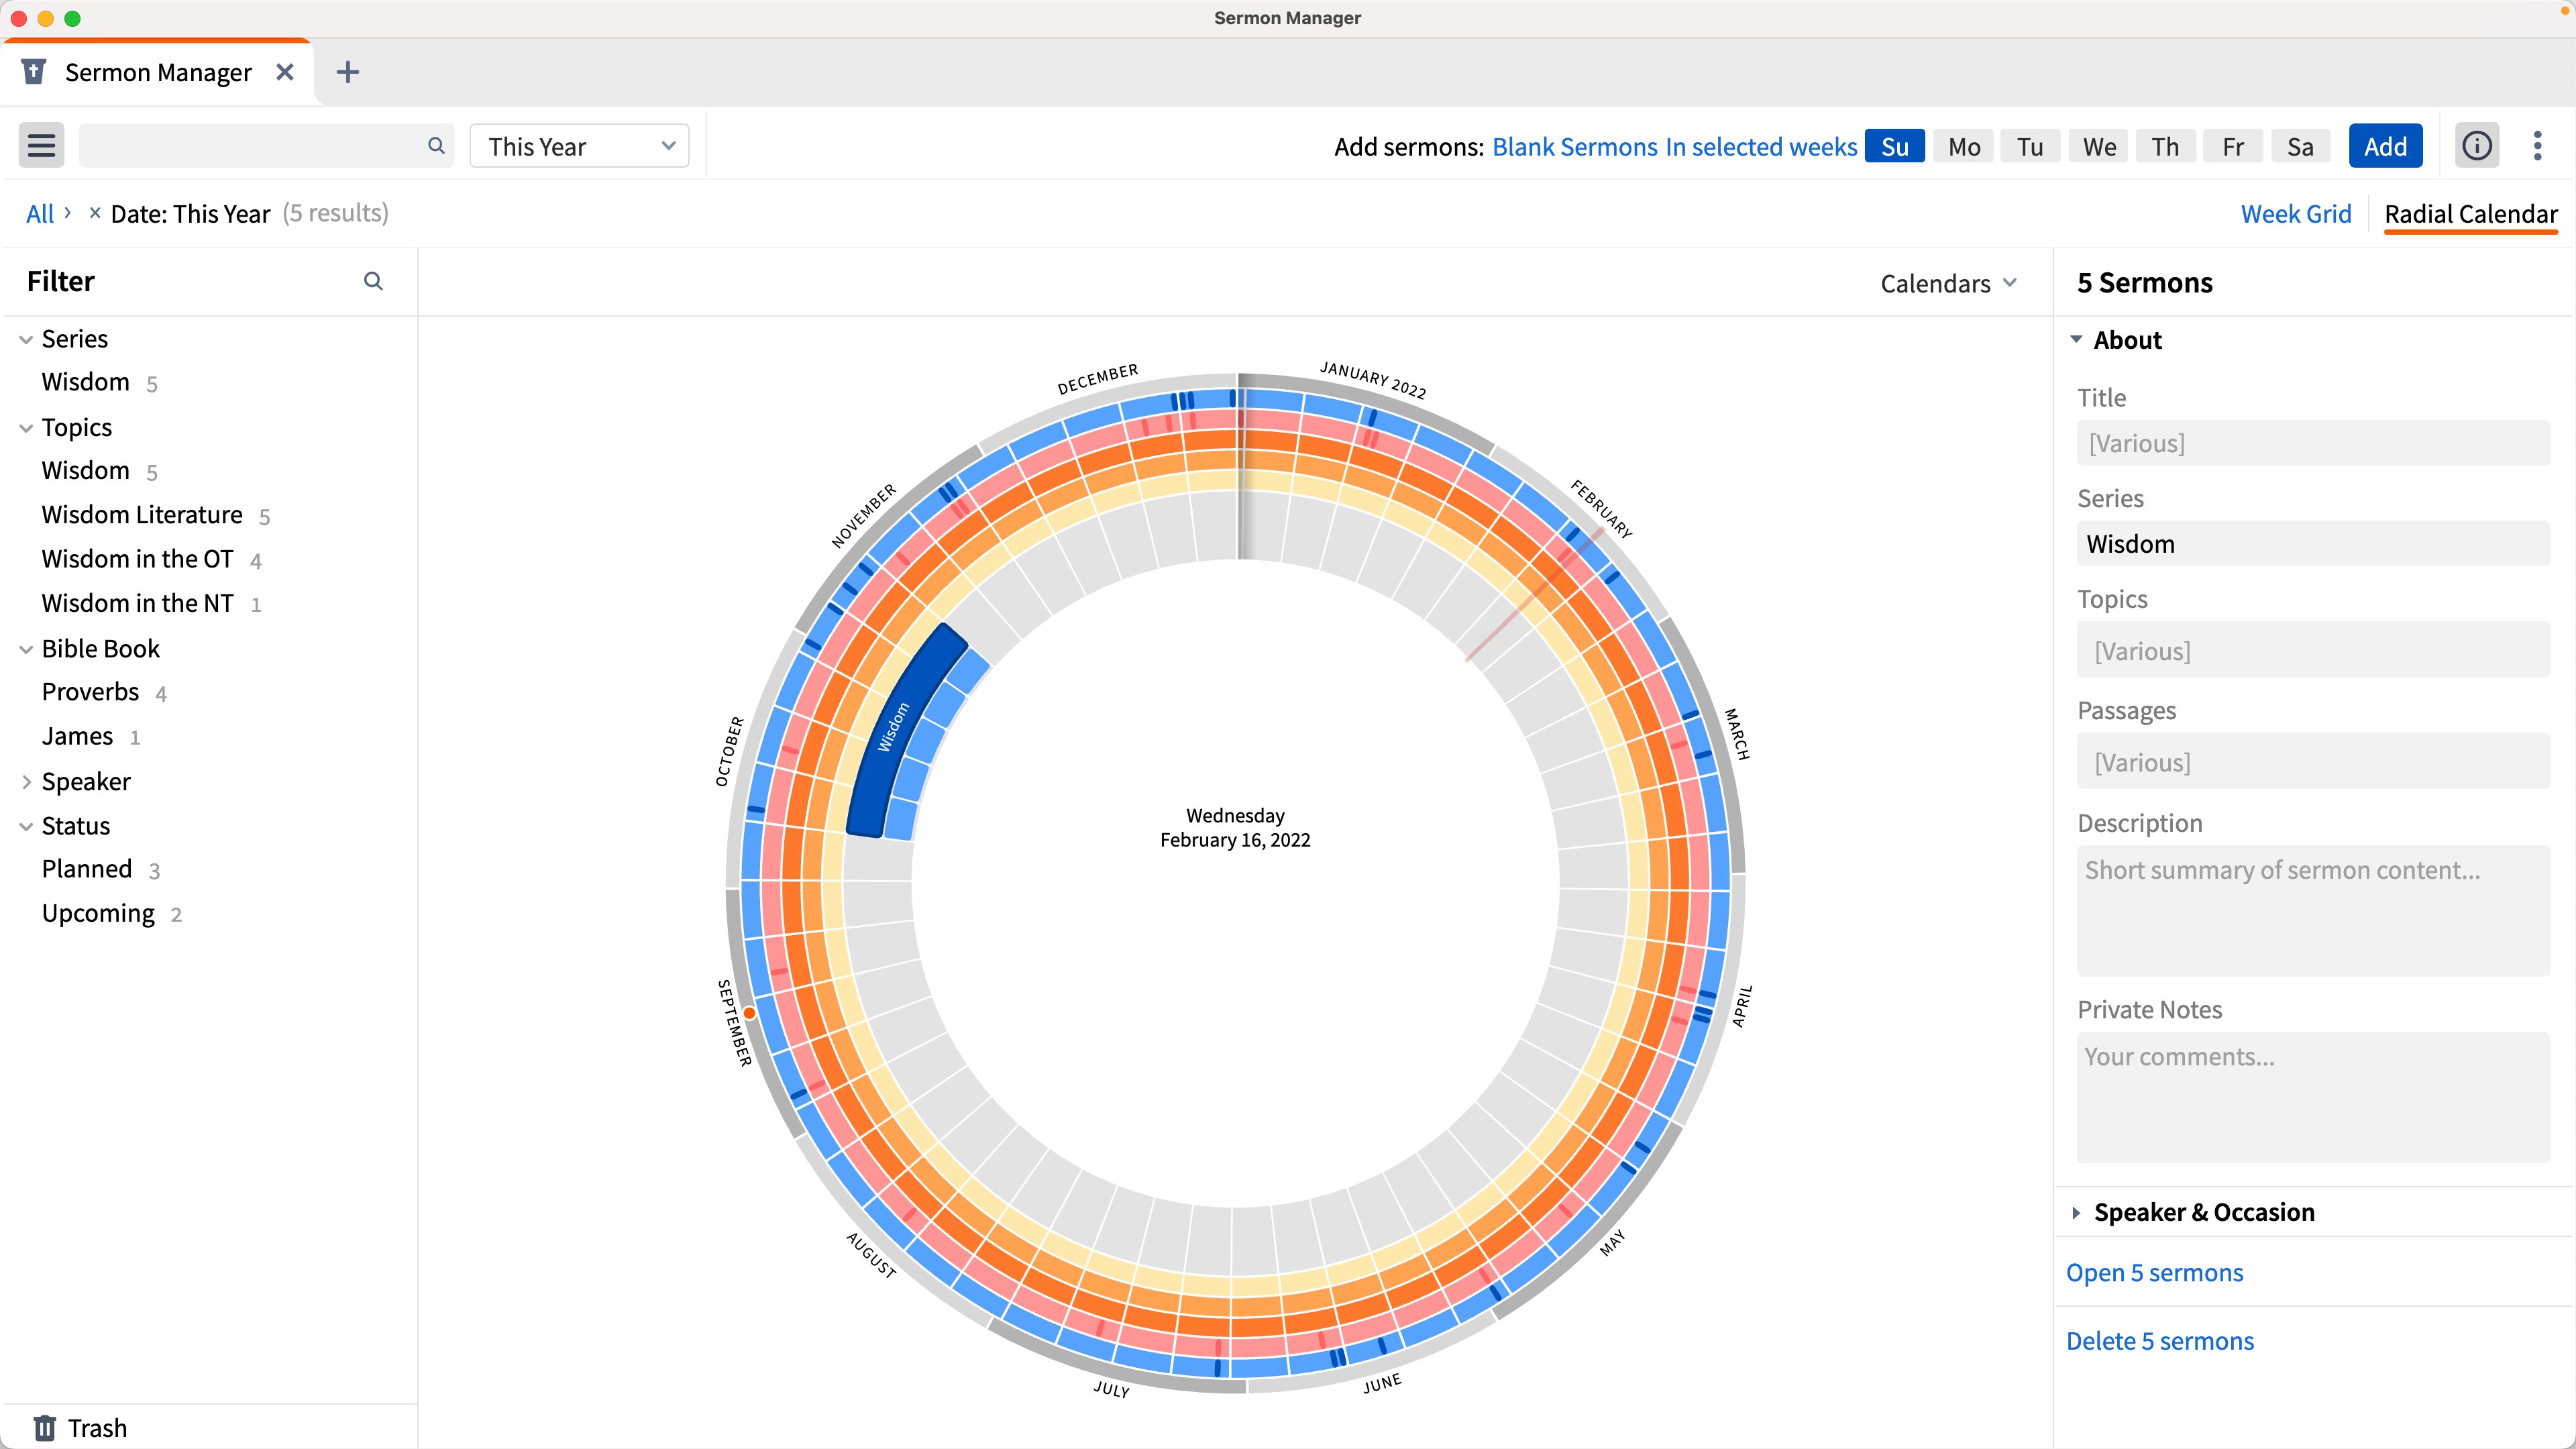Collapse the Status filter group
The height and width of the screenshot is (1449, 2576).
point(26,826)
